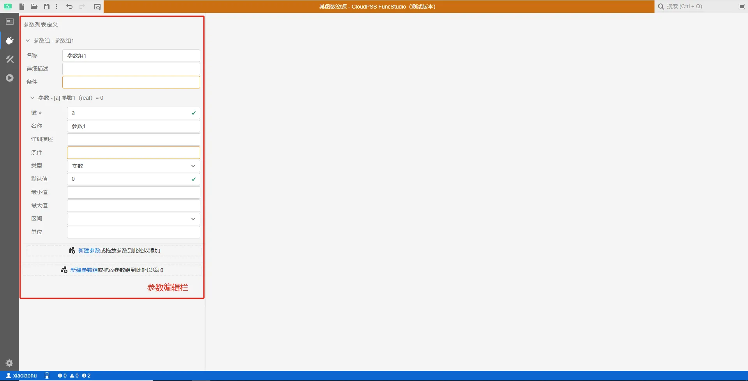
Task: Focus the 键 field containing a
Action: (x=134, y=113)
